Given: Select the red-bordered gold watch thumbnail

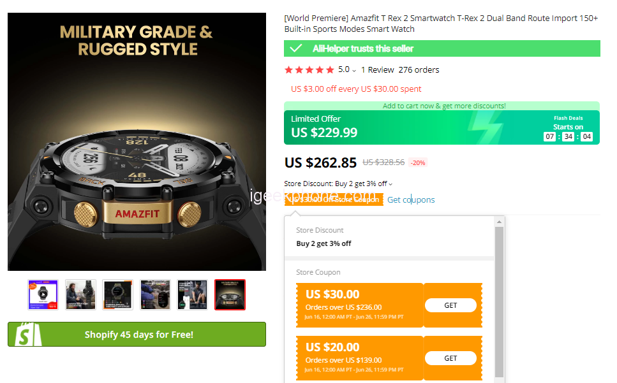Looking at the screenshot, I should (x=230, y=294).
